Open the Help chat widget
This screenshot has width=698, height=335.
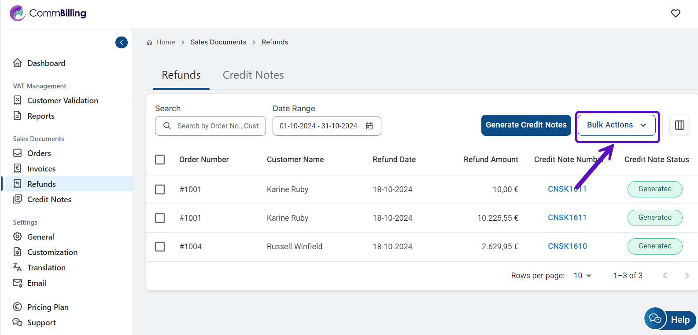point(670,320)
